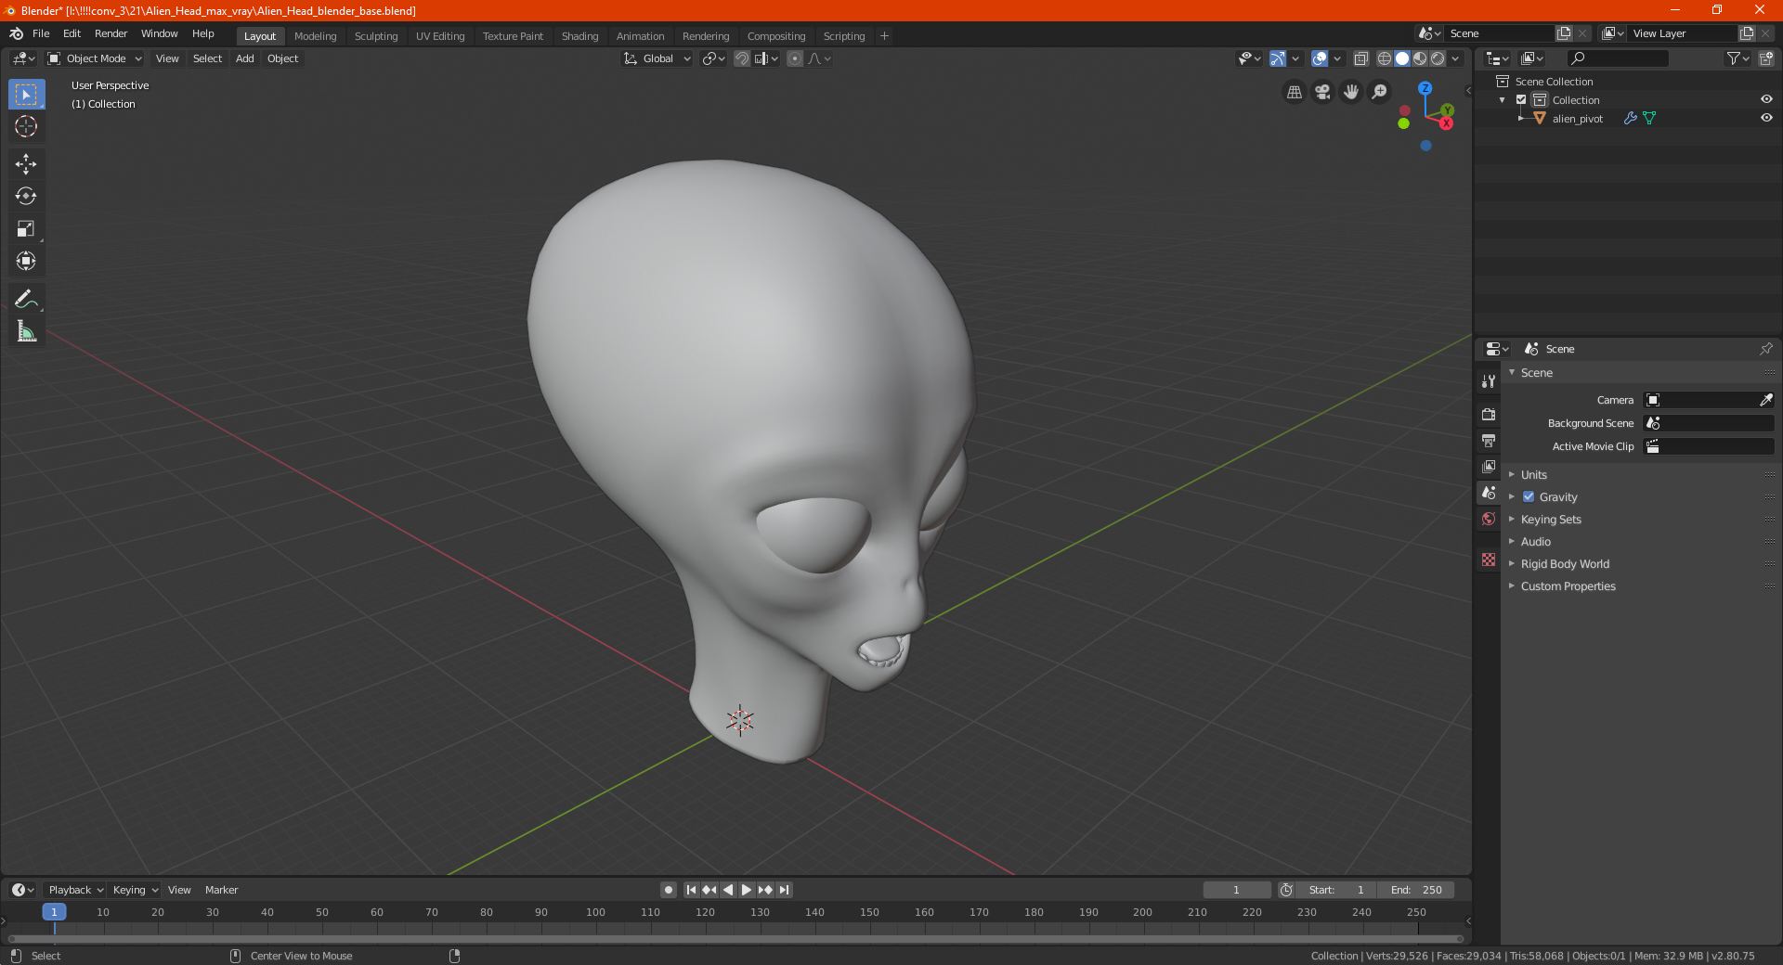Switch to the UV Editing workspace tab
Screen dimensions: 1783x965
click(x=440, y=36)
